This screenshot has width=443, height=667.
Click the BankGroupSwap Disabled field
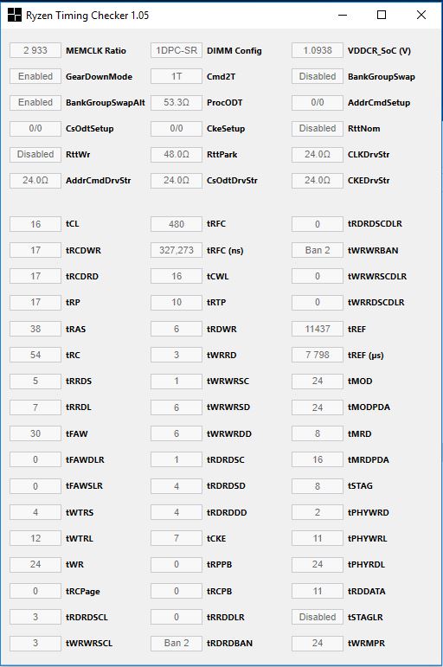click(317, 76)
